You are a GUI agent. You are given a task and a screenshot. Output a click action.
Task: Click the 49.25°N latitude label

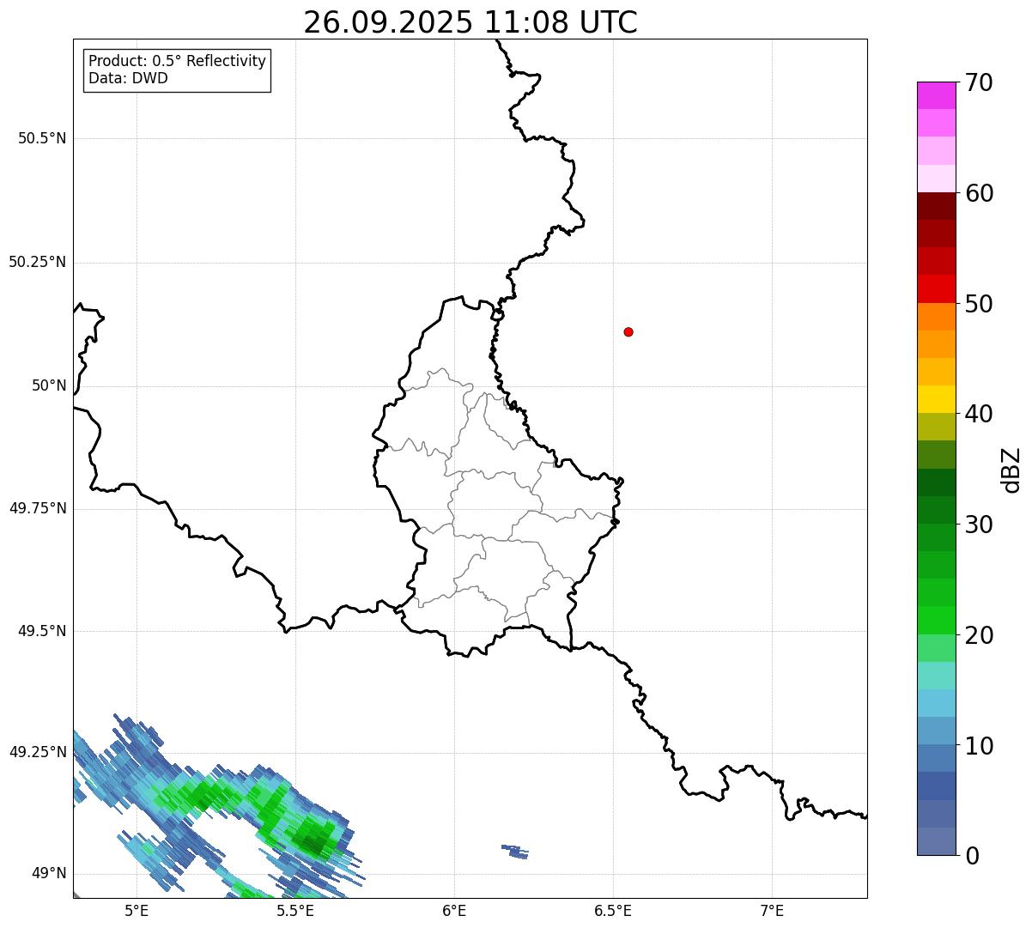tap(38, 752)
